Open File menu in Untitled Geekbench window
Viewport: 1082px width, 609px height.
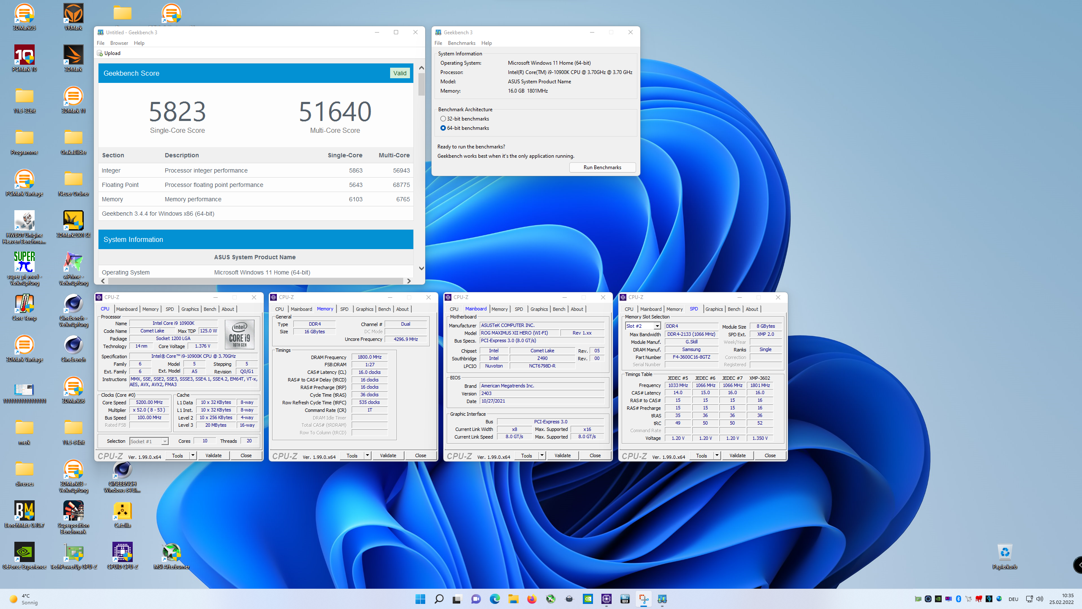101,43
